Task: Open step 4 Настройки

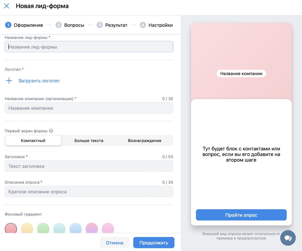Action: 156,25
